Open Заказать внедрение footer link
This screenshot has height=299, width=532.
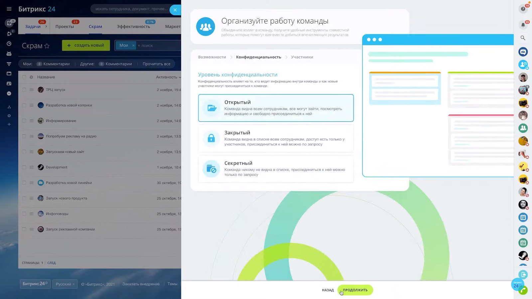tap(141, 284)
